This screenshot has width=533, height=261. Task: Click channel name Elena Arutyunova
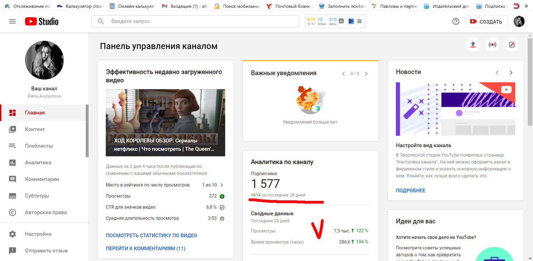tap(44, 96)
